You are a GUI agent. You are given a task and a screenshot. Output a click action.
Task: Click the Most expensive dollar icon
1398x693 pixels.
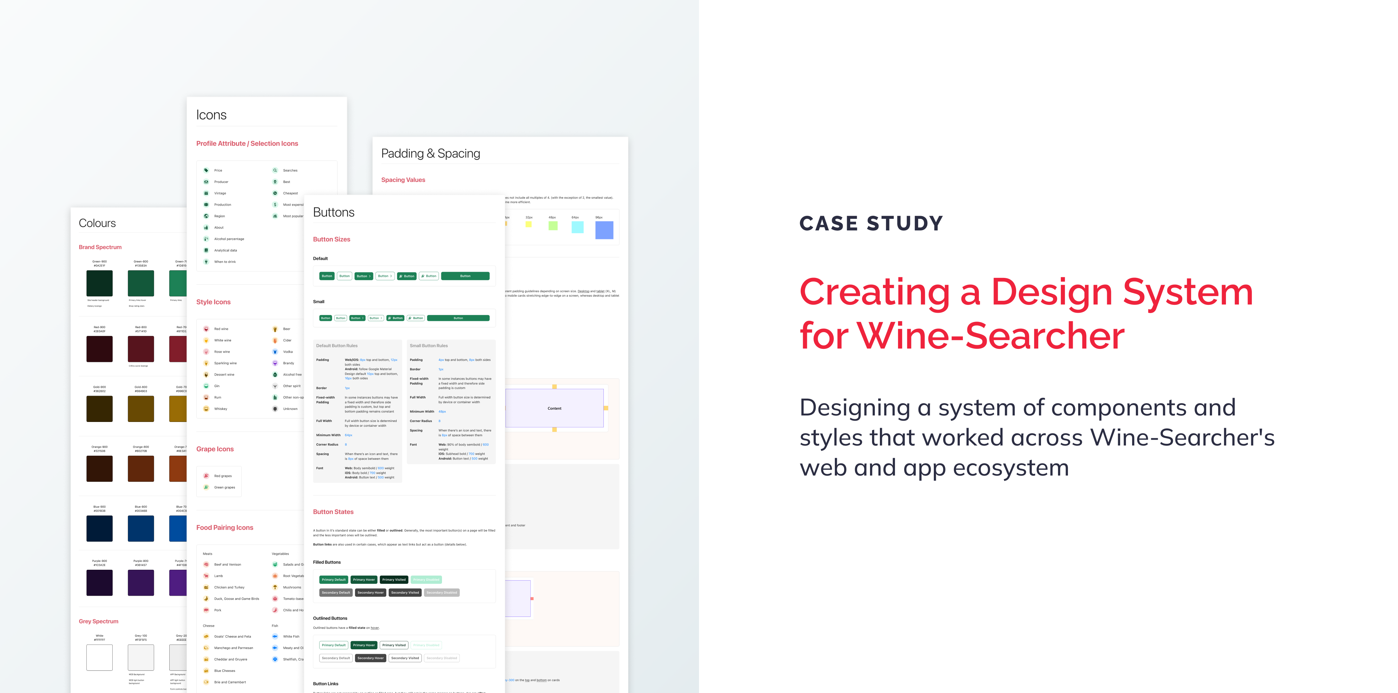[x=275, y=204]
